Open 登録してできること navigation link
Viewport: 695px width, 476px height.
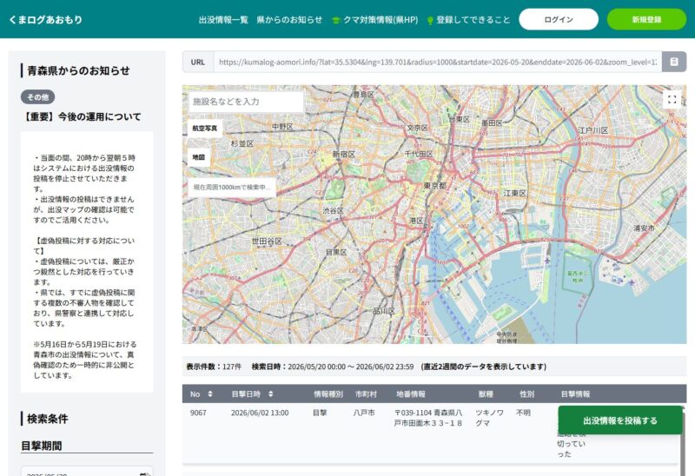click(468, 19)
